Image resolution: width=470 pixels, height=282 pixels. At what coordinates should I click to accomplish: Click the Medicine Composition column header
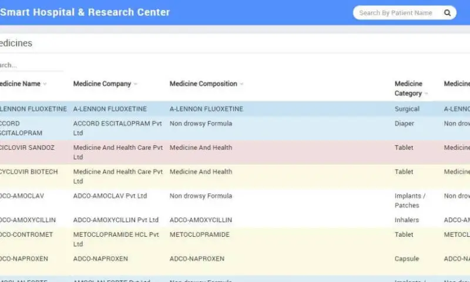pyautogui.click(x=203, y=83)
